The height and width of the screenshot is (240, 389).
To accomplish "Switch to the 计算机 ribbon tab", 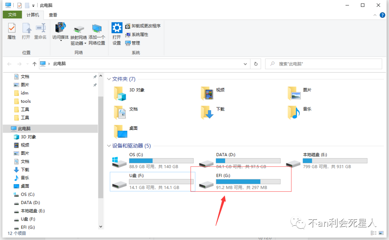I will coord(33,15).
